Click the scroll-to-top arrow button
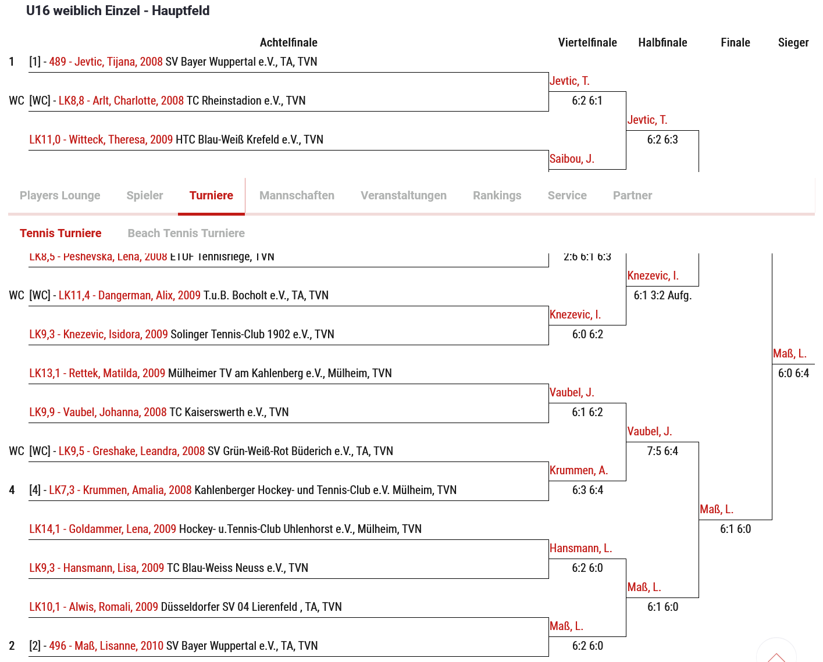Screen dimensions: 823x662 [x=776, y=654]
